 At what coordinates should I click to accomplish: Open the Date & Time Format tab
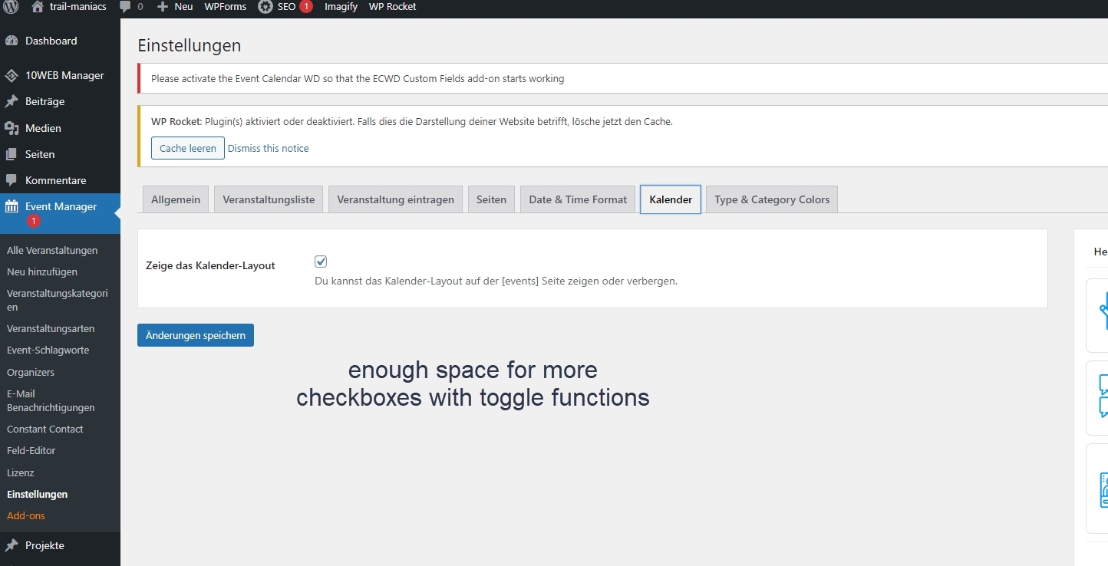tap(578, 199)
